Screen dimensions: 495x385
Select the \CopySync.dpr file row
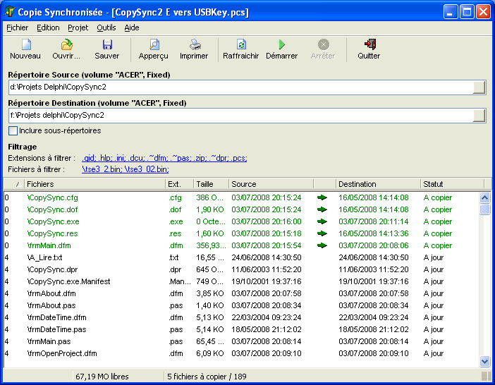coord(241,269)
